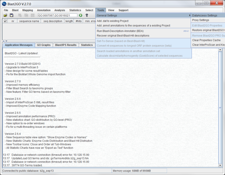Click '39774 GO-Terms loaded.' log line

[27, 165]
